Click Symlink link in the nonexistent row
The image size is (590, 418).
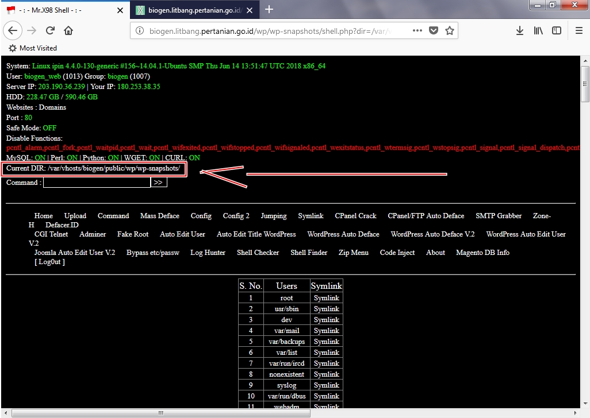(x=327, y=374)
